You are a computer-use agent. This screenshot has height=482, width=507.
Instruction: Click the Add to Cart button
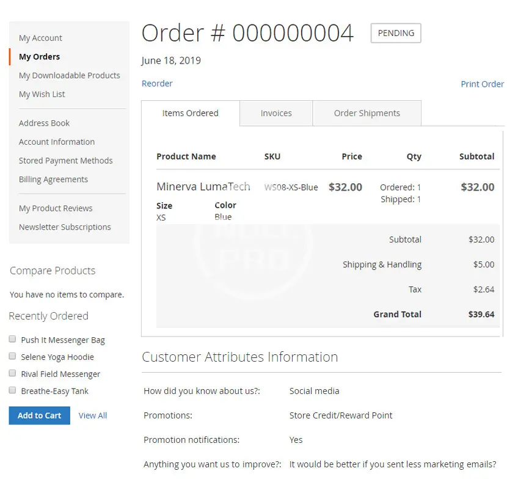(x=39, y=415)
